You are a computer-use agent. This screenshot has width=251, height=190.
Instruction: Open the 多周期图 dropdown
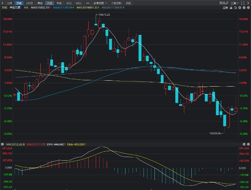pyautogui.click(x=100, y=3)
